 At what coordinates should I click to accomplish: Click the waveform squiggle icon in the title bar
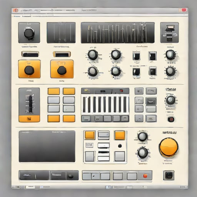point(52,10)
